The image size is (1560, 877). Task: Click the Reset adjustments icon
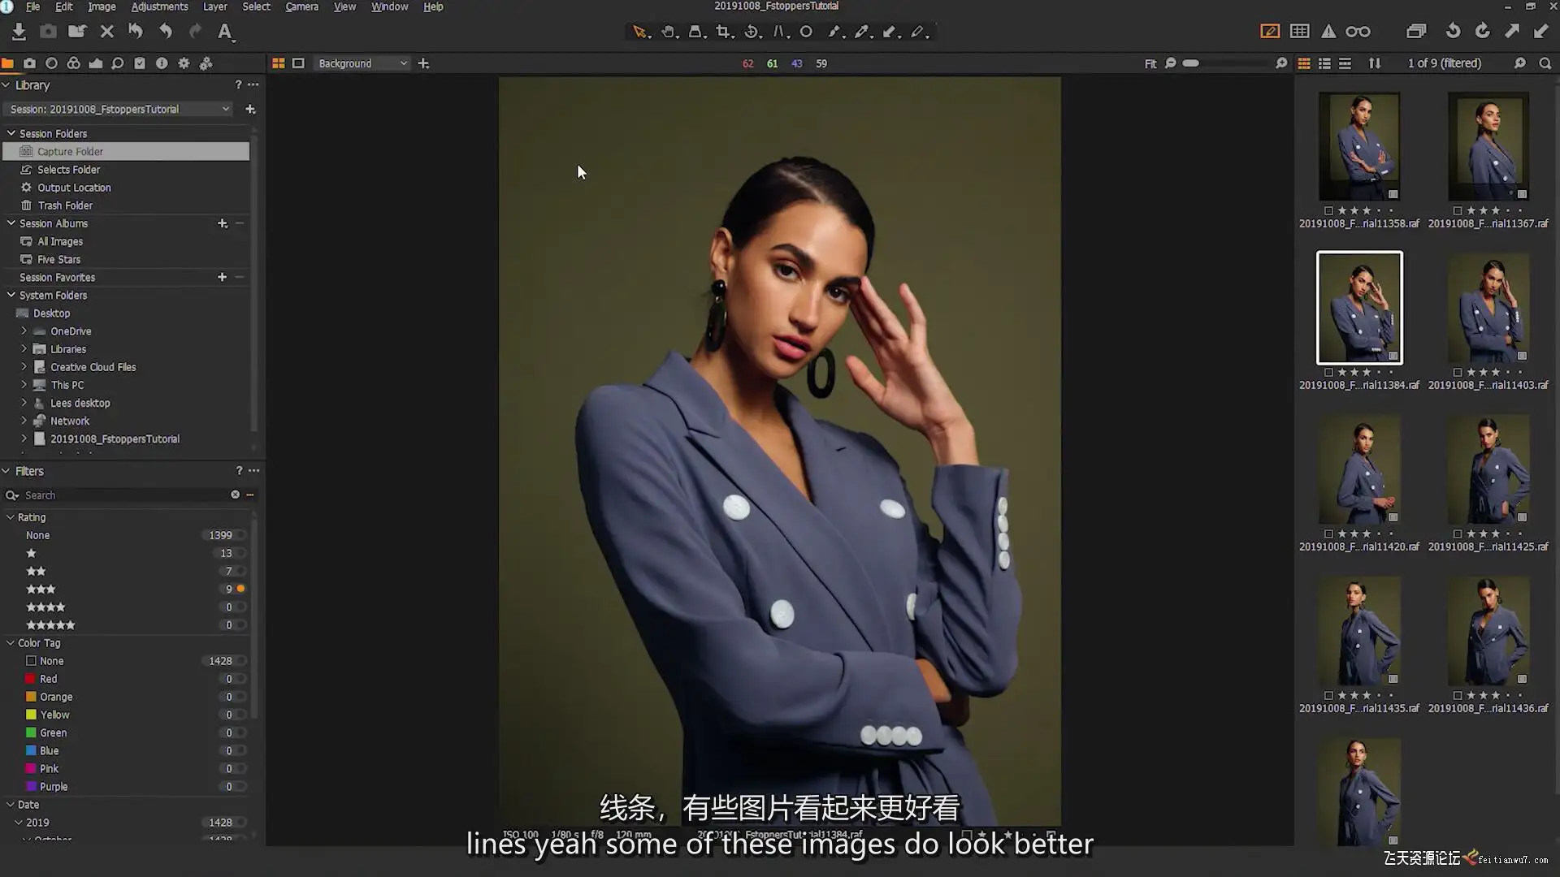point(135,32)
